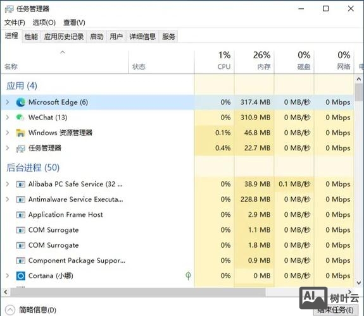Switch to the 启动 tab
The image size is (364, 316).
coord(97,37)
